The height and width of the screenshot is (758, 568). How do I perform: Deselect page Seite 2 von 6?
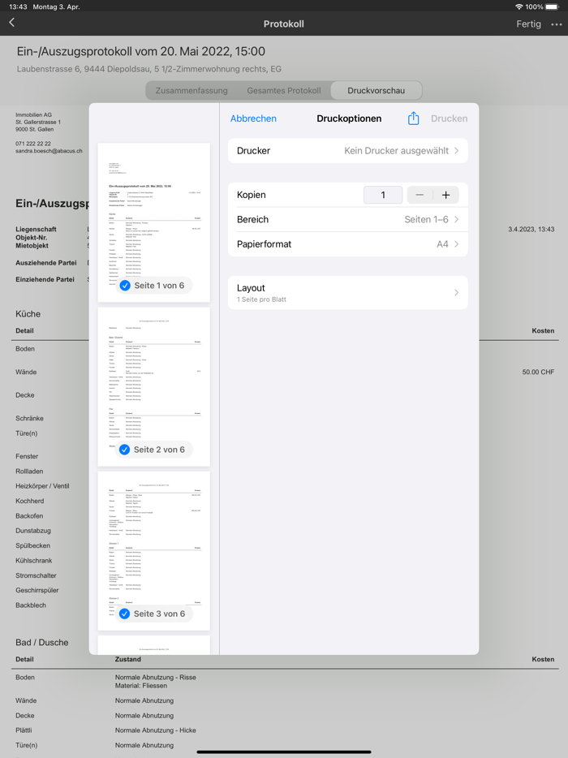[x=125, y=450]
